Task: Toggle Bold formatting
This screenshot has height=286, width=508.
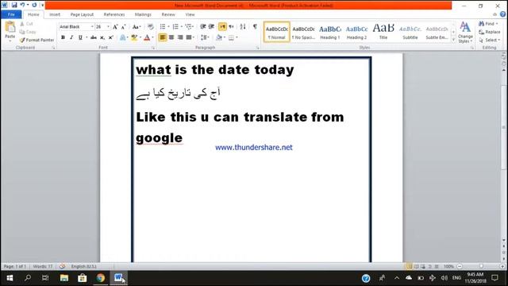Action: [x=63, y=37]
